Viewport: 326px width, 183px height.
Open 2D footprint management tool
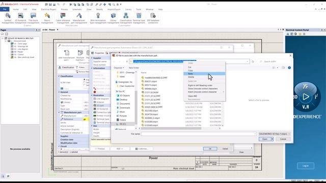pos(20,18)
